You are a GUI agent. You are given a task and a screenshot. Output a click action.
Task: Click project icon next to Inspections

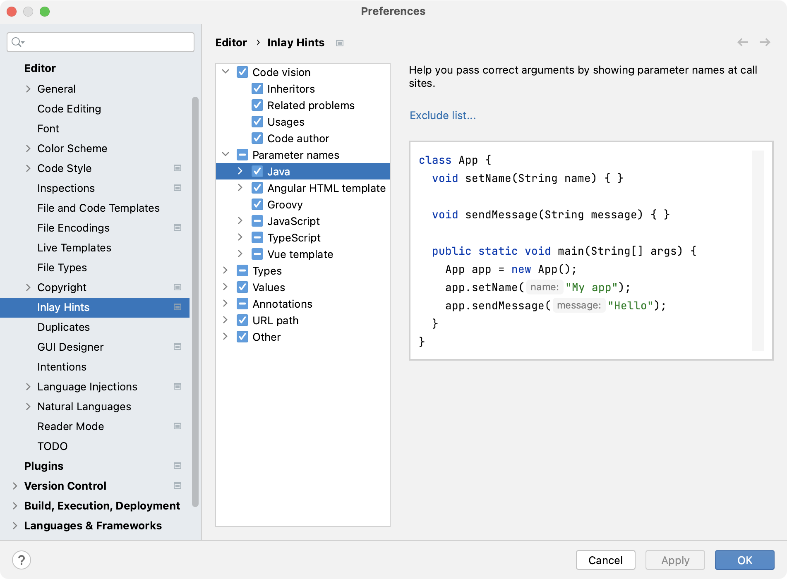point(178,188)
